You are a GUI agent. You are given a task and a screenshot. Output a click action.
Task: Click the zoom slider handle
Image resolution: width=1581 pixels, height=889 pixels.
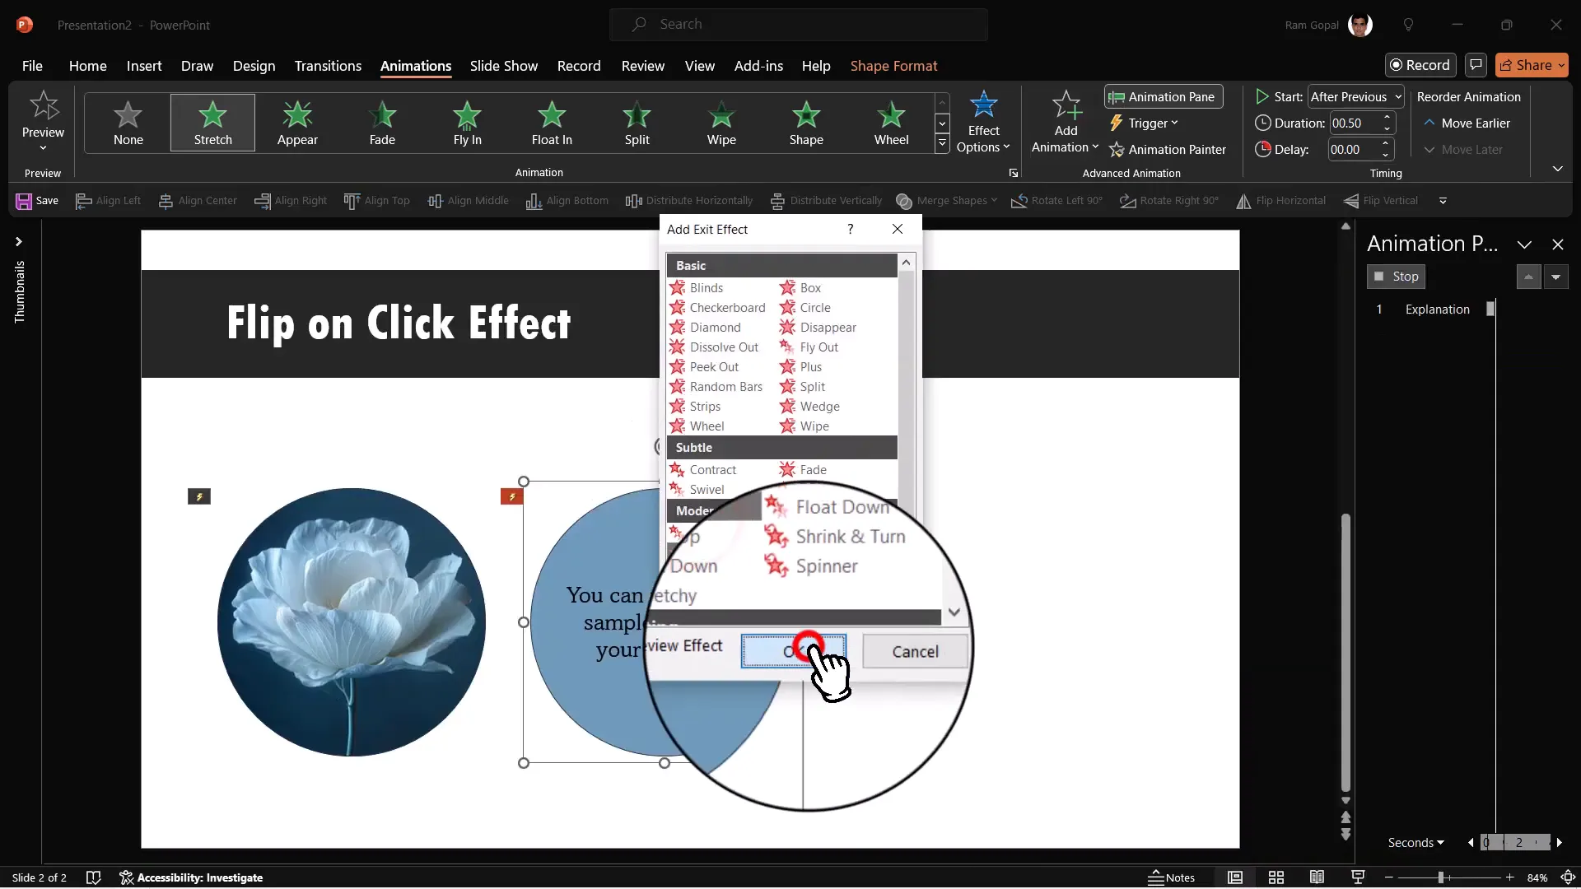tap(1441, 877)
